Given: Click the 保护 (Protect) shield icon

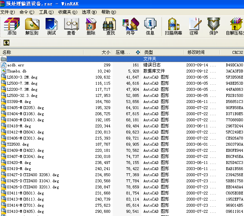Looking at the screenshot, I should [213, 24].
